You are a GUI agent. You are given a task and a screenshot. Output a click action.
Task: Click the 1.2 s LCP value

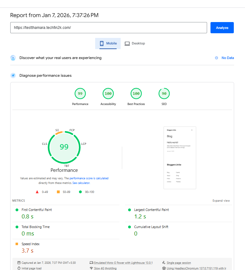(140, 217)
